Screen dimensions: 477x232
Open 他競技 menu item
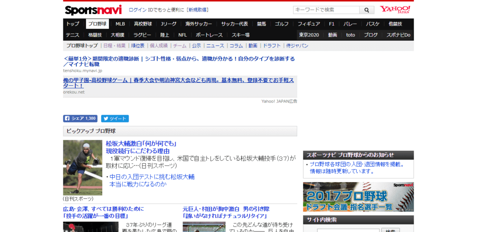point(395,24)
